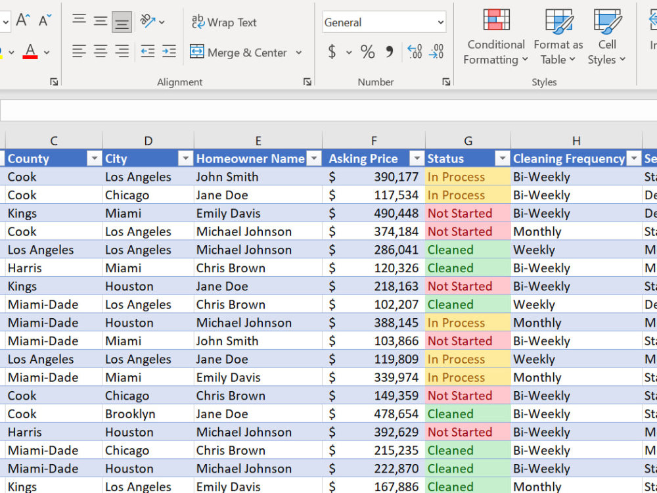Center text horizontally
Viewport: 657px width, 493px height.
coord(100,51)
